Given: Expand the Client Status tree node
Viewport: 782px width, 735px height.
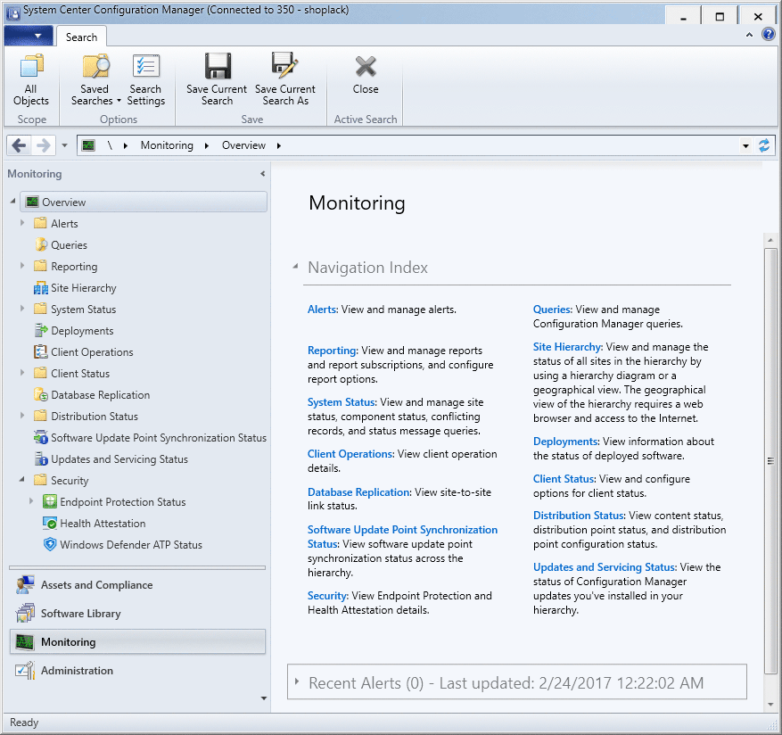Looking at the screenshot, I should click(x=22, y=373).
